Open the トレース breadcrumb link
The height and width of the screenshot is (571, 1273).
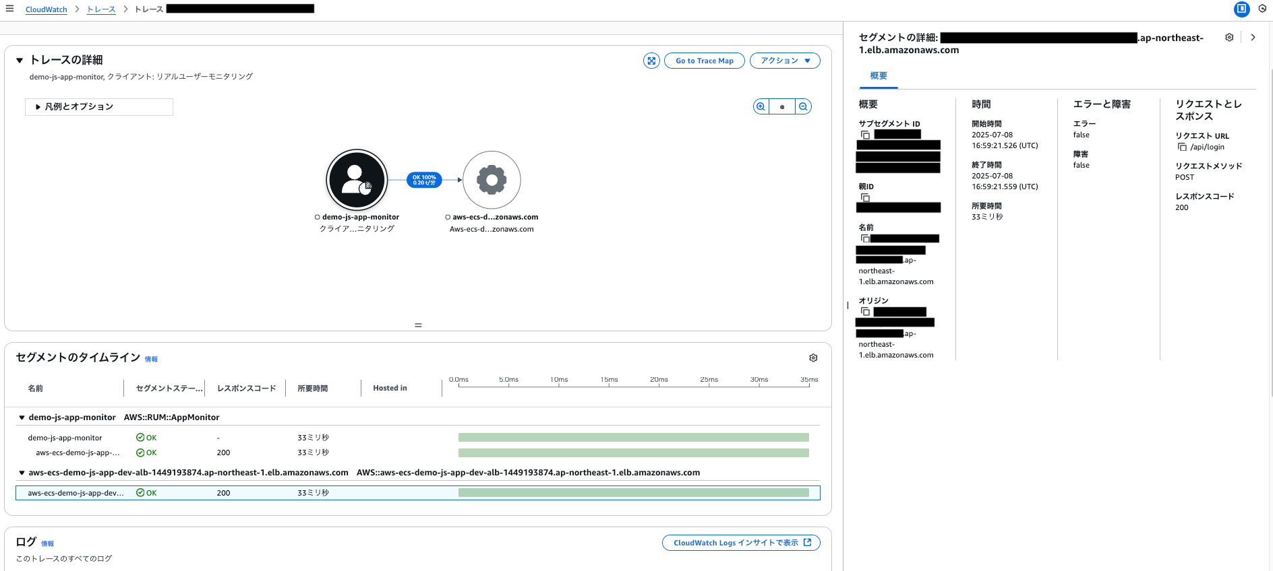101,9
